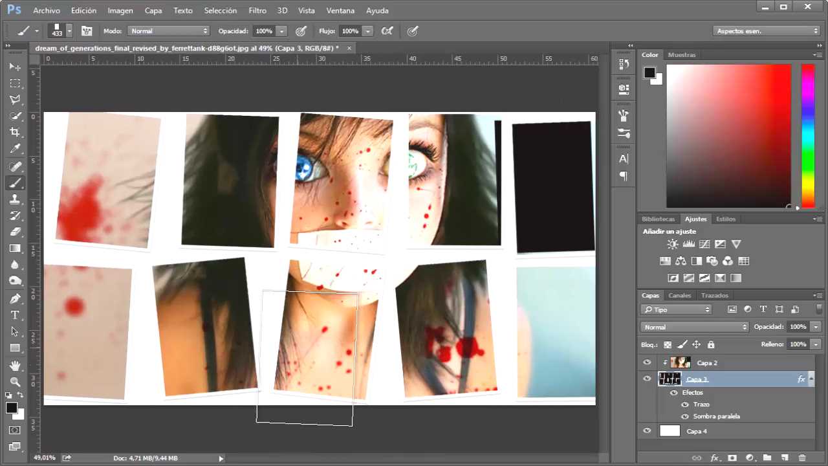The width and height of the screenshot is (828, 466).
Task: Hide Capa 3 layer visibility
Action: [647, 379]
